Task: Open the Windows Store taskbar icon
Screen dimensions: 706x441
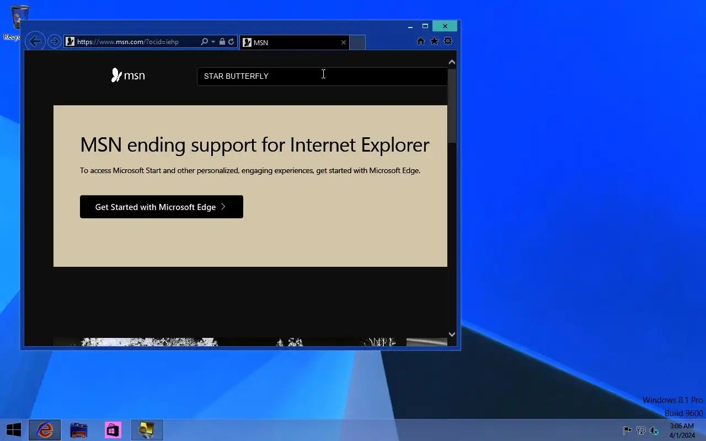Action: click(x=113, y=430)
